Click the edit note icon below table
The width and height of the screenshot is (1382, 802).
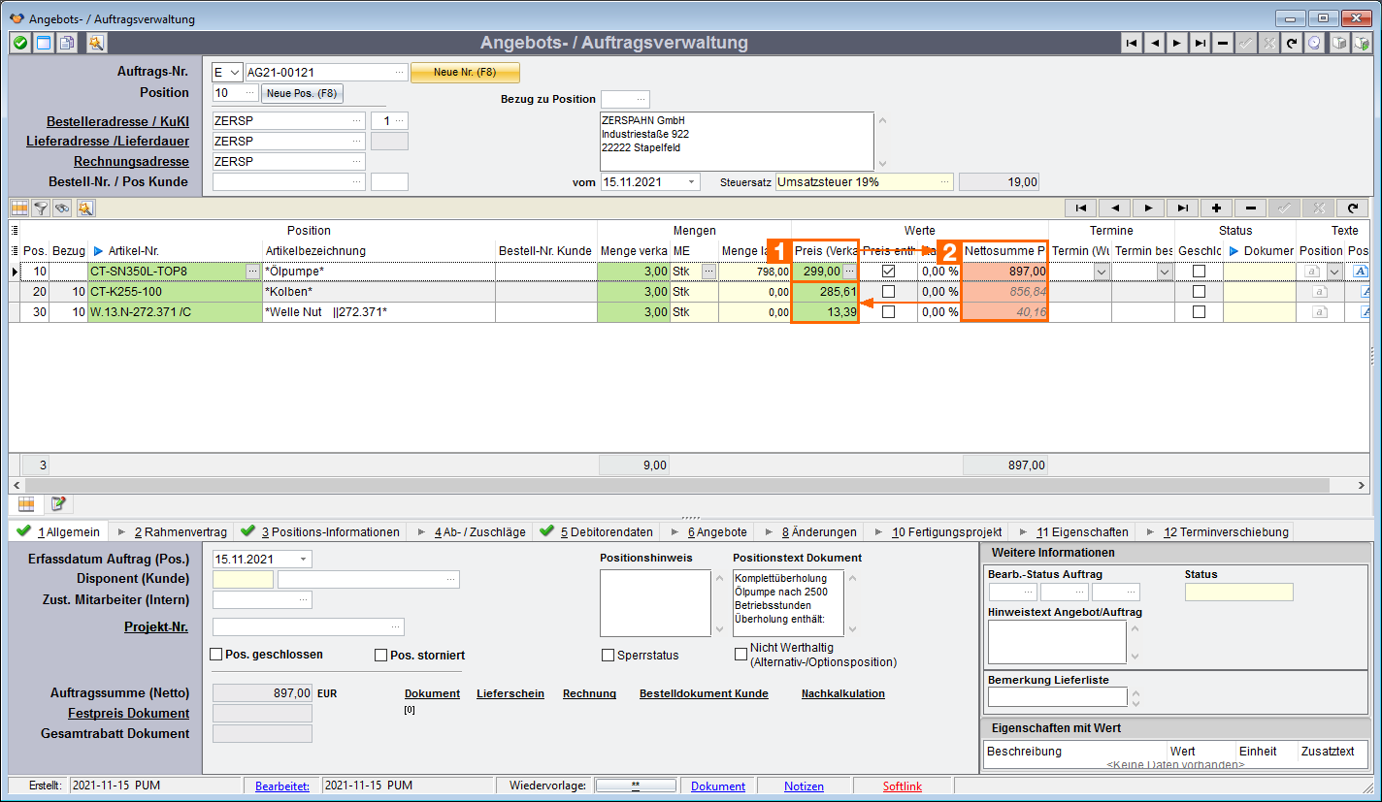pos(58,503)
